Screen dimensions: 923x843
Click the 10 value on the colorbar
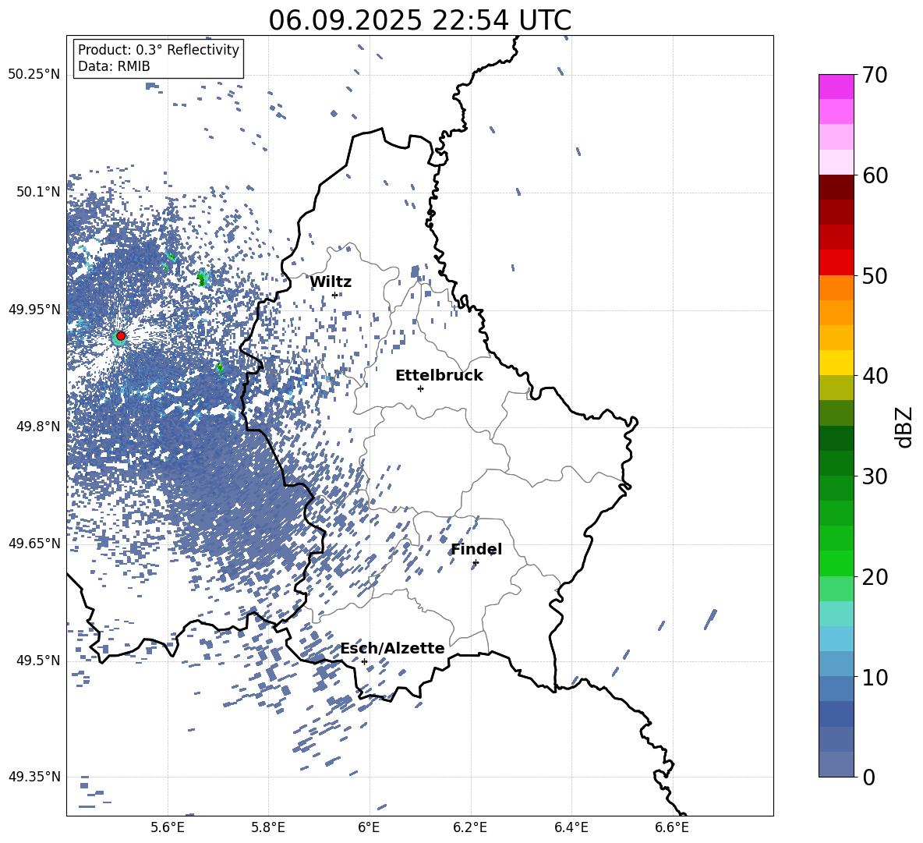pos(875,678)
